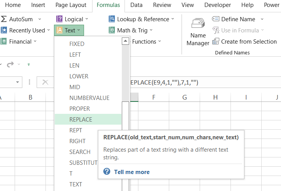281x191 pixels.
Task: Open Math & Trig functions icon
Action: [112, 30]
